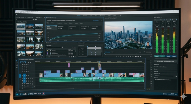Open the Overlay Text dropdown
The width and height of the screenshot is (191, 104).
(x=164, y=76)
